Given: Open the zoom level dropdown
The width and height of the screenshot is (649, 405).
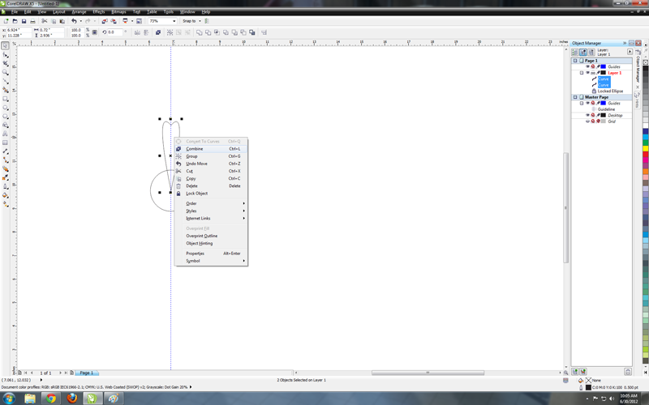Looking at the screenshot, I should pos(174,21).
